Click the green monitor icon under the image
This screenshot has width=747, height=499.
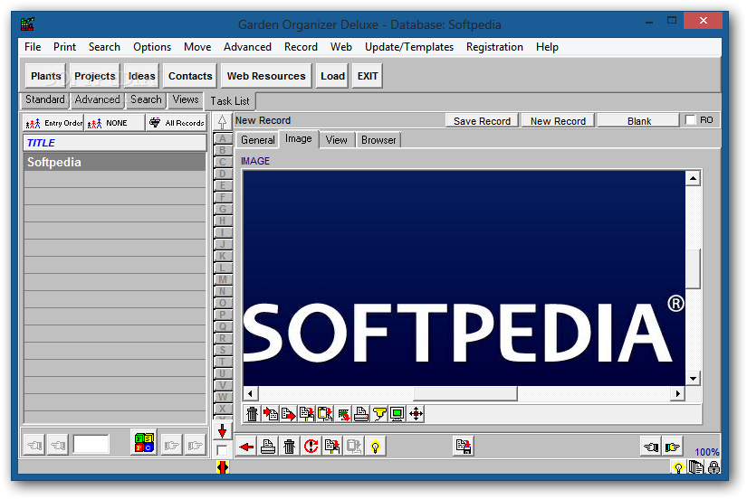(397, 414)
